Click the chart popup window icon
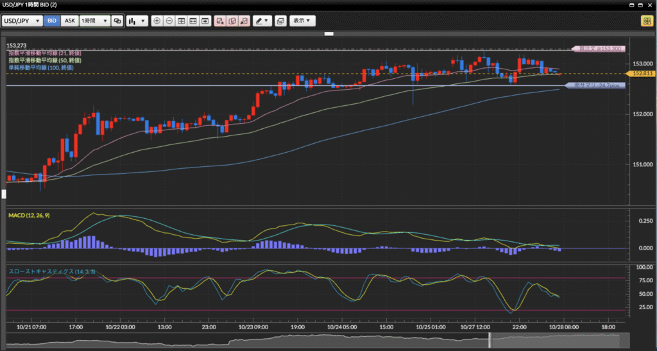The height and width of the screenshot is (351, 657). [x=280, y=21]
